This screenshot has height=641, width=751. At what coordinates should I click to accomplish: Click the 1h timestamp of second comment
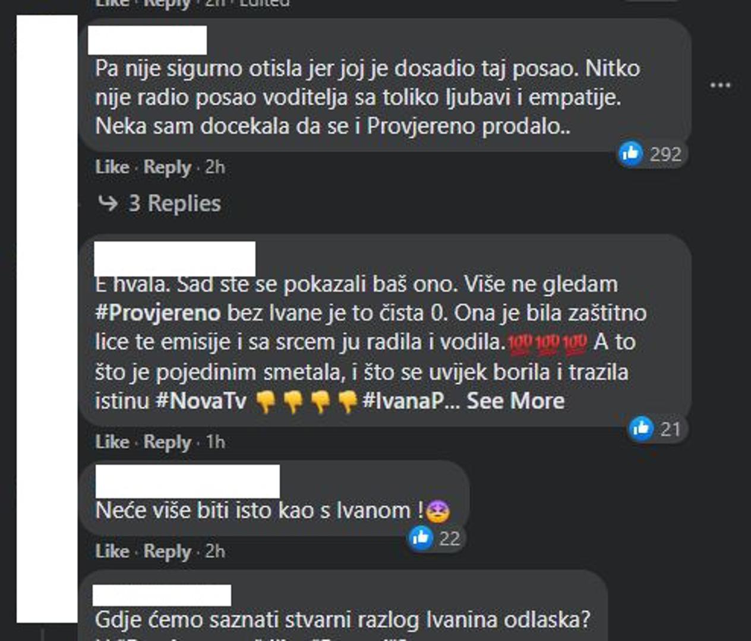215,442
